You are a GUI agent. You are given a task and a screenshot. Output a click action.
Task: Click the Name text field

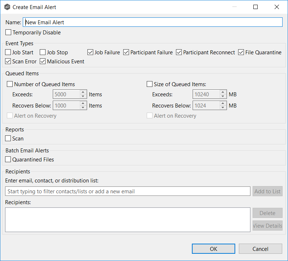(152, 22)
